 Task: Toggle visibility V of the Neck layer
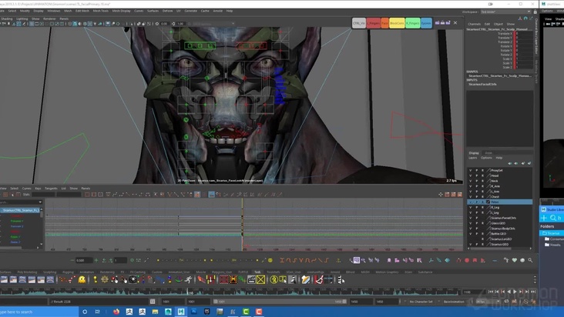pyautogui.click(x=470, y=181)
